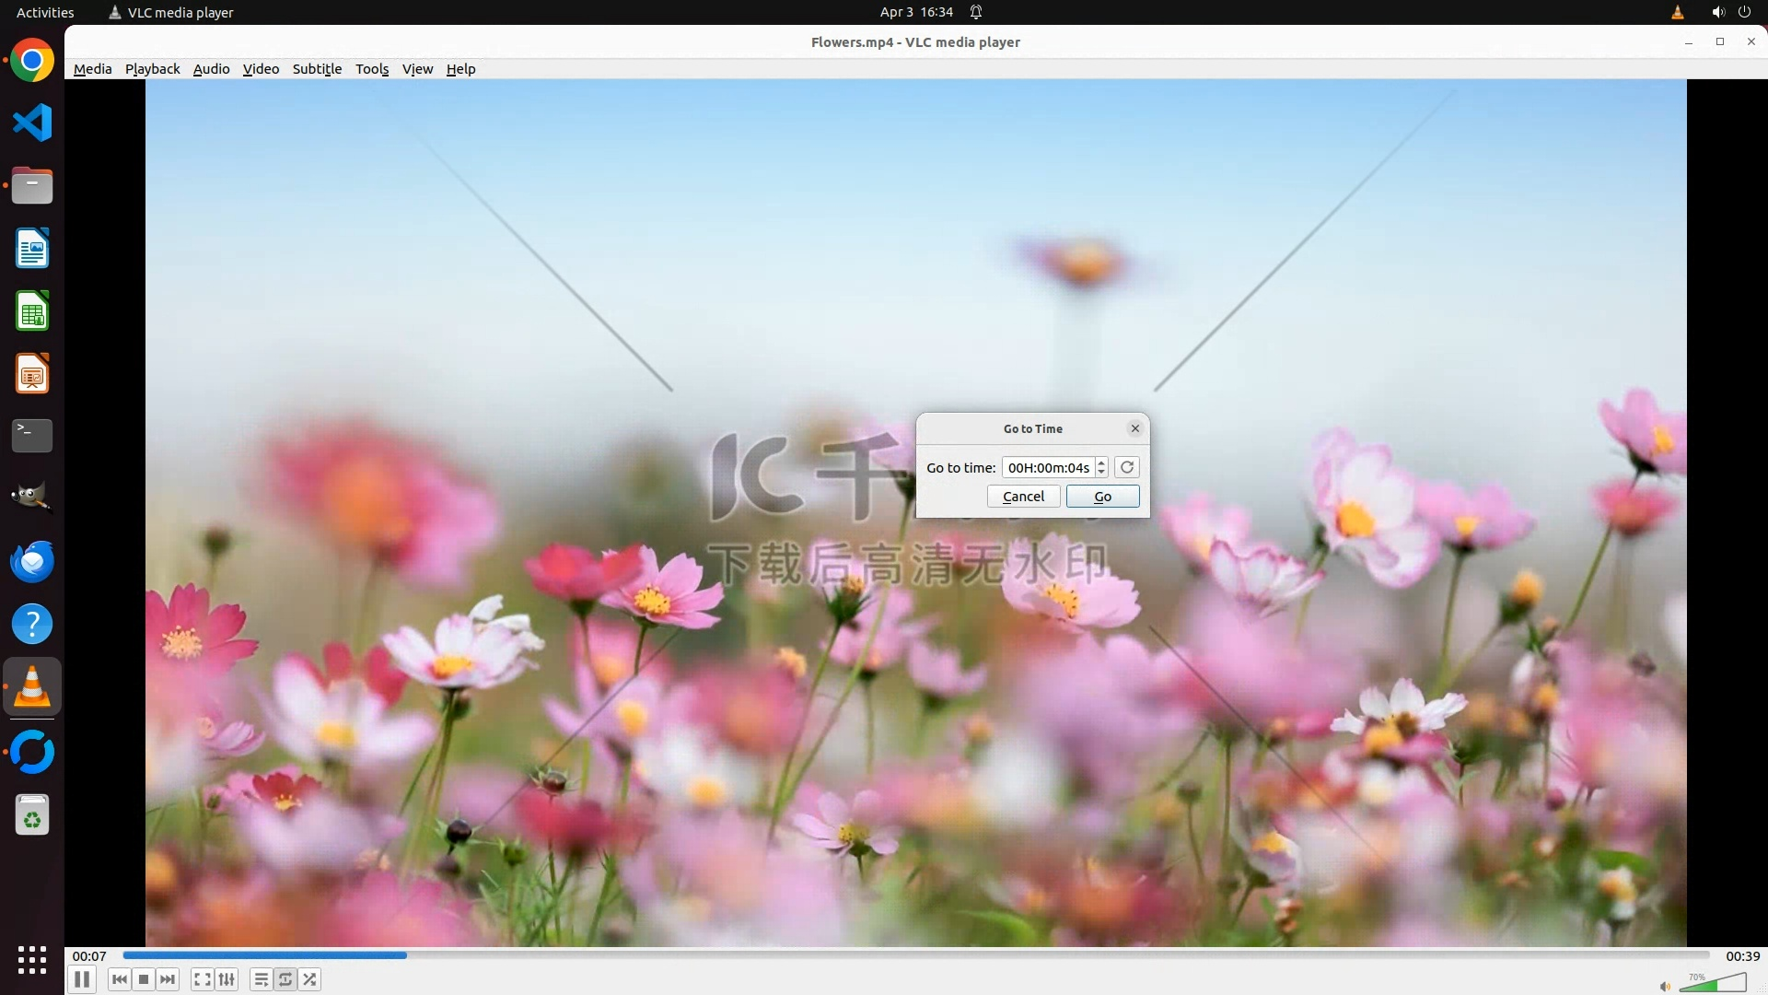Image resolution: width=1768 pixels, height=995 pixels.
Task: Open the Playback menu
Action: tap(152, 69)
